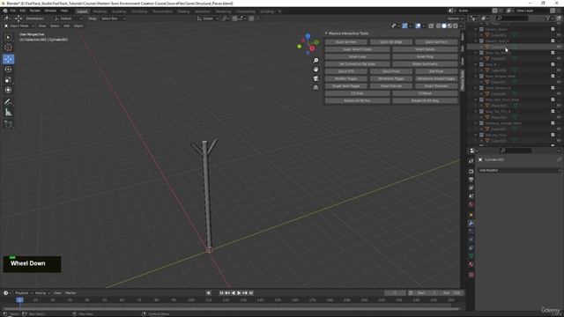Open the Object Mode dropdown

pyautogui.click(x=19, y=26)
